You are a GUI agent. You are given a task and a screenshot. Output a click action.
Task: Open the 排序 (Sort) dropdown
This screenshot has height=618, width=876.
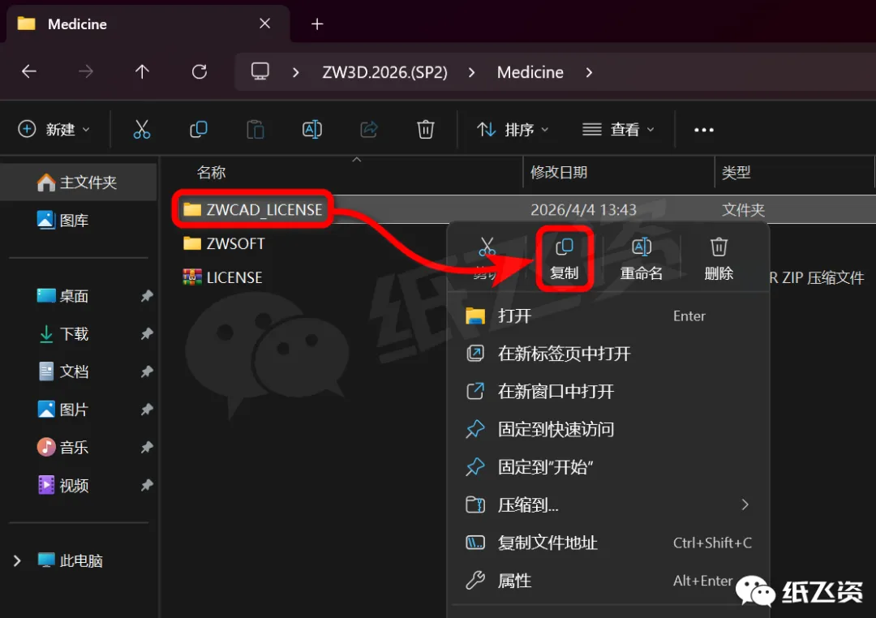513,130
